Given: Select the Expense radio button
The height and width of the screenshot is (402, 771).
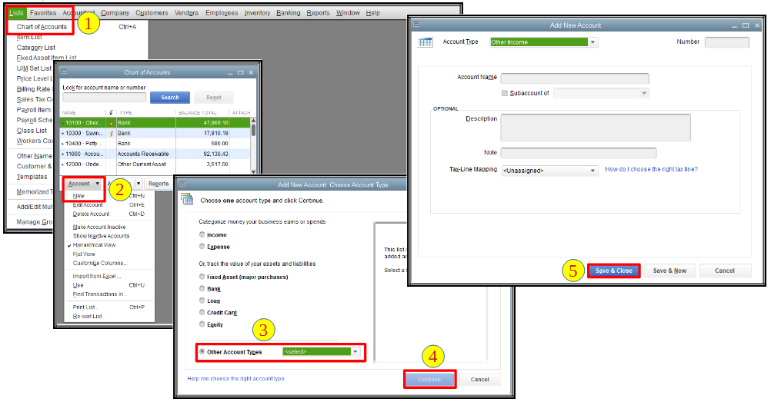Looking at the screenshot, I should pos(202,246).
